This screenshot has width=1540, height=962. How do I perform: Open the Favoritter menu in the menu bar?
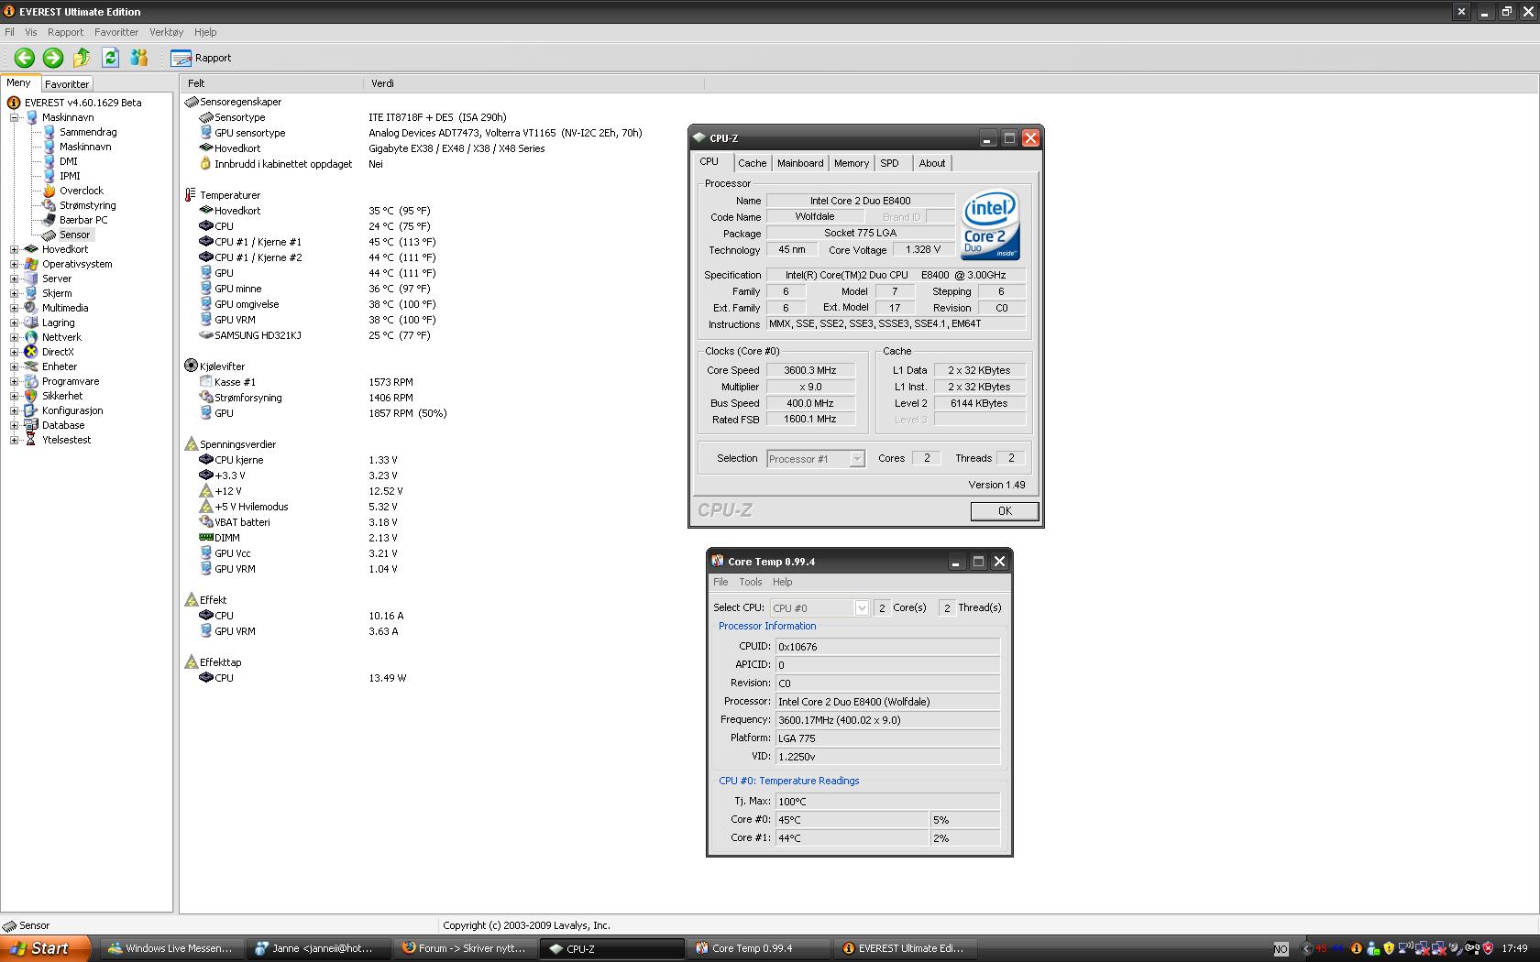(x=116, y=32)
